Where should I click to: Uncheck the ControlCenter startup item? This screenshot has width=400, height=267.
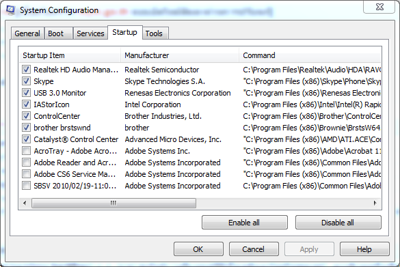[26, 116]
